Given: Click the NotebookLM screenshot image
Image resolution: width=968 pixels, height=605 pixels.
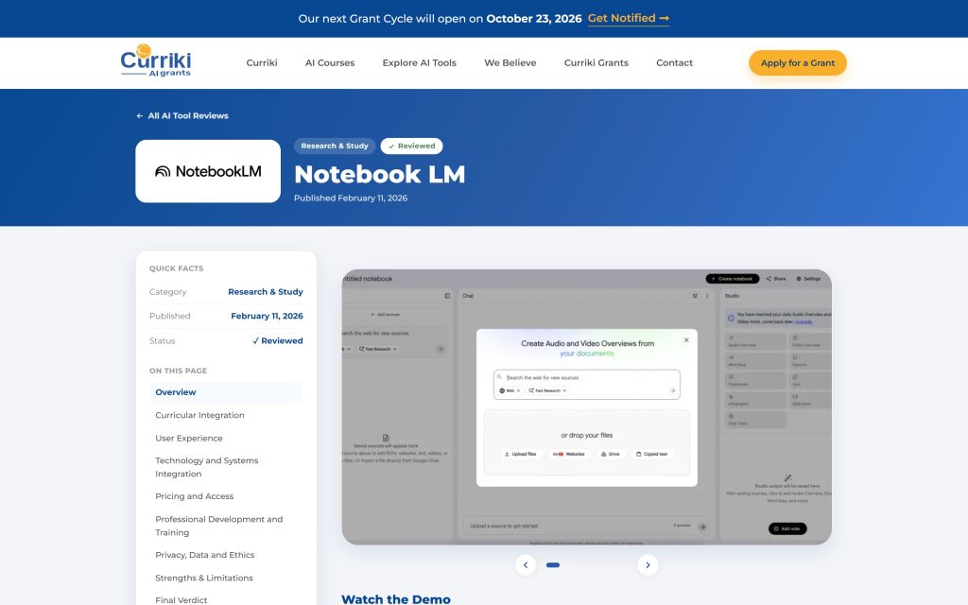Looking at the screenshot, I should tap(586, 406).
